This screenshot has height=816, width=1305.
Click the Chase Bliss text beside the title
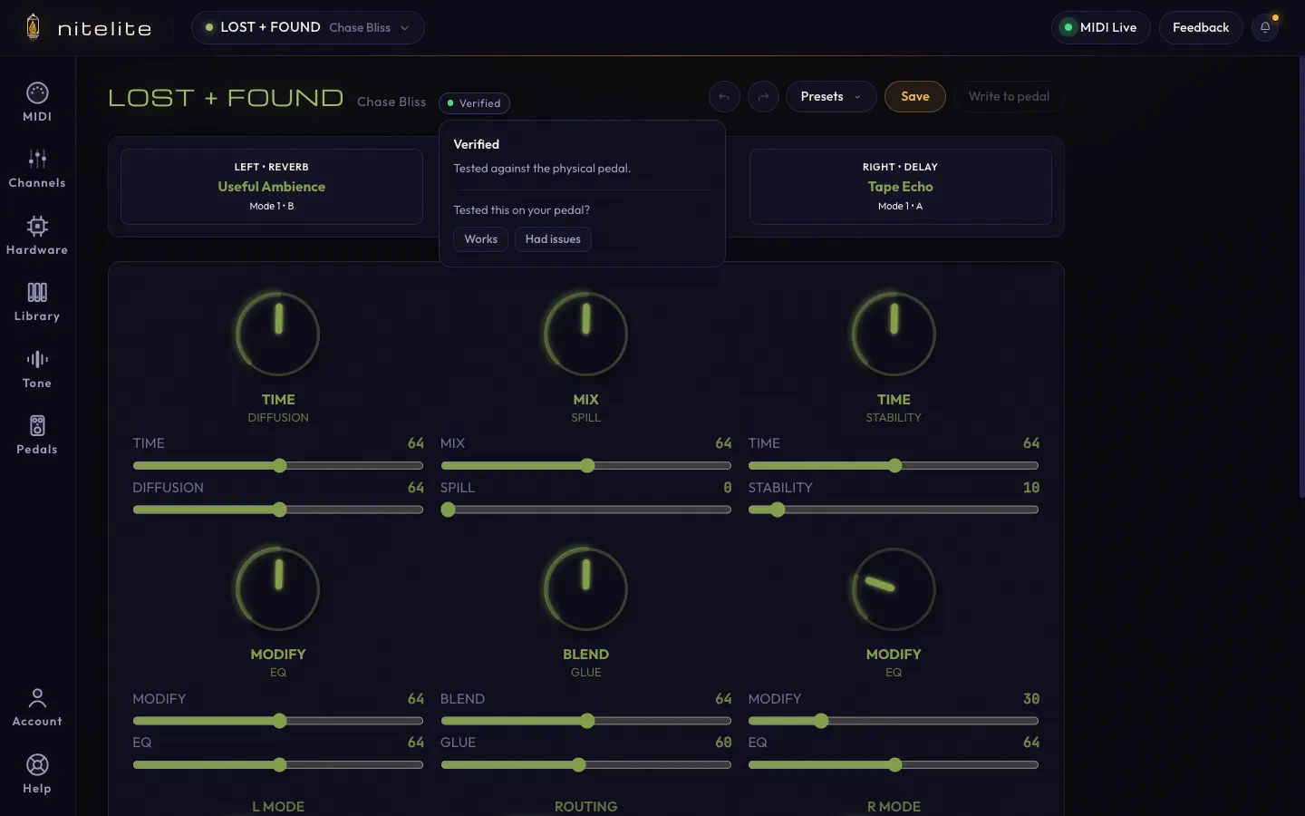tap(391, 102)
